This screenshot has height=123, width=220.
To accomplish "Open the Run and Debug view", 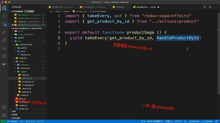I will 4,32.
